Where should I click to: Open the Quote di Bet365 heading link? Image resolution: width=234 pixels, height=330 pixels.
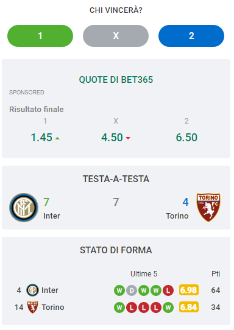pyautogui.click(x=116, y=80)
